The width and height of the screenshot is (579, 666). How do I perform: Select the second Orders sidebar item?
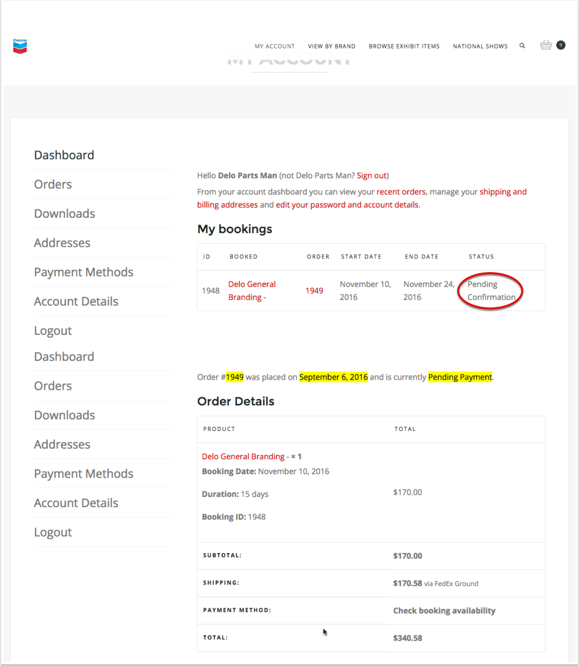[53, 386]
